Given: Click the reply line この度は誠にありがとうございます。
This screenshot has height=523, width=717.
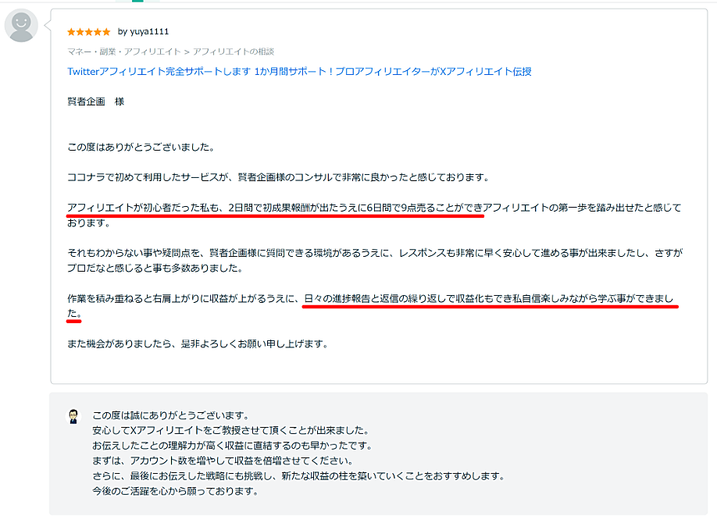Looking at the screenshot, I should coord(172,415).
